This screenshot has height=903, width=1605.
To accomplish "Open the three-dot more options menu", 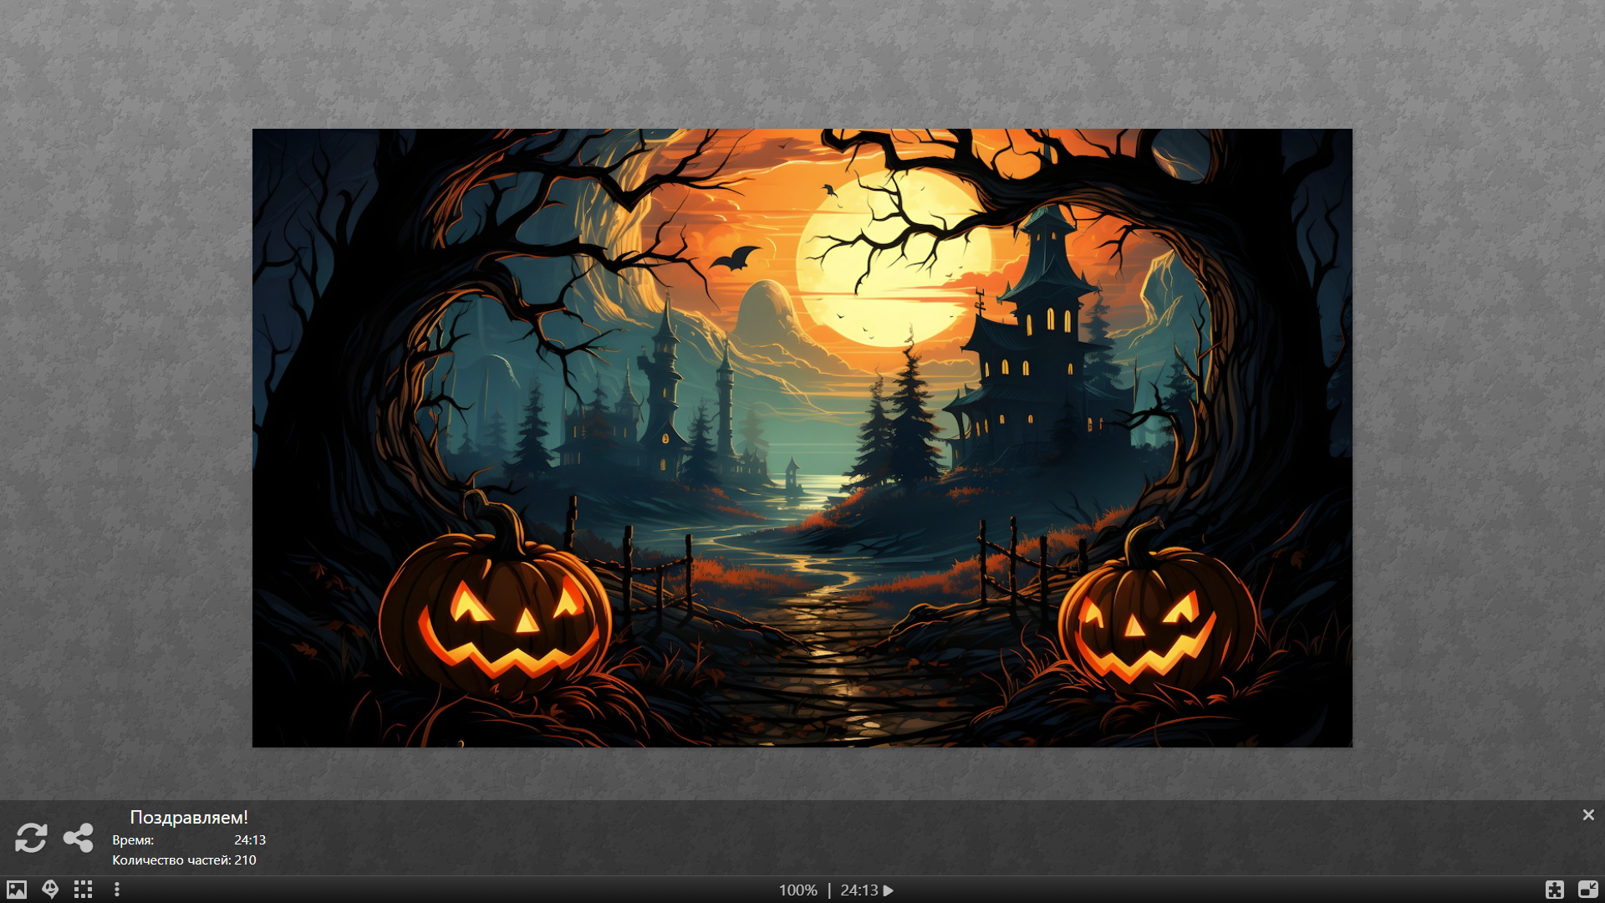I will point(117,890).
